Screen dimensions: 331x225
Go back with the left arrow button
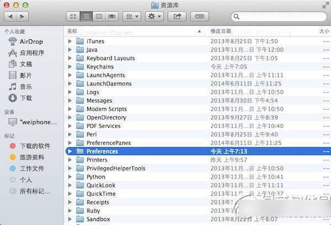tap(10, 17)
